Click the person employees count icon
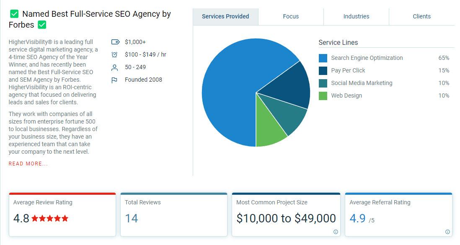460x245 pixels. pyautogui.click(x=115, y=67)
